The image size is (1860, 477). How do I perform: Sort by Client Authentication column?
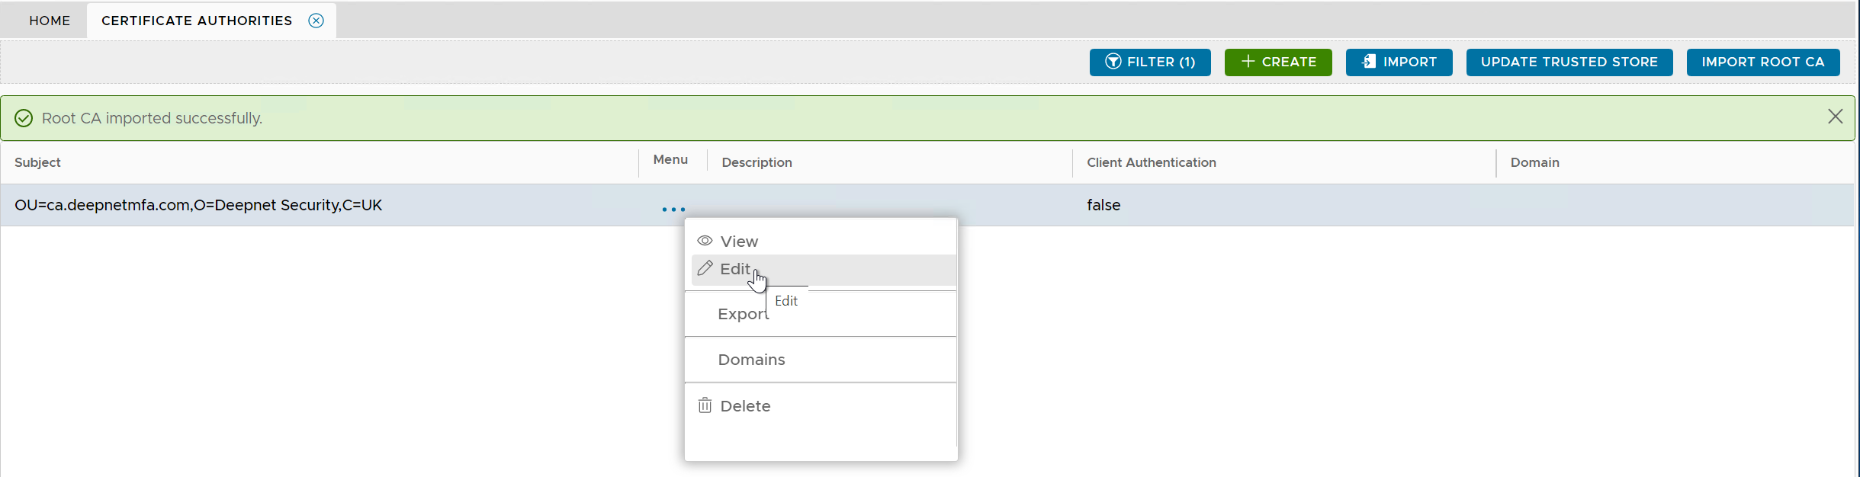click(x=1151, y=162)
